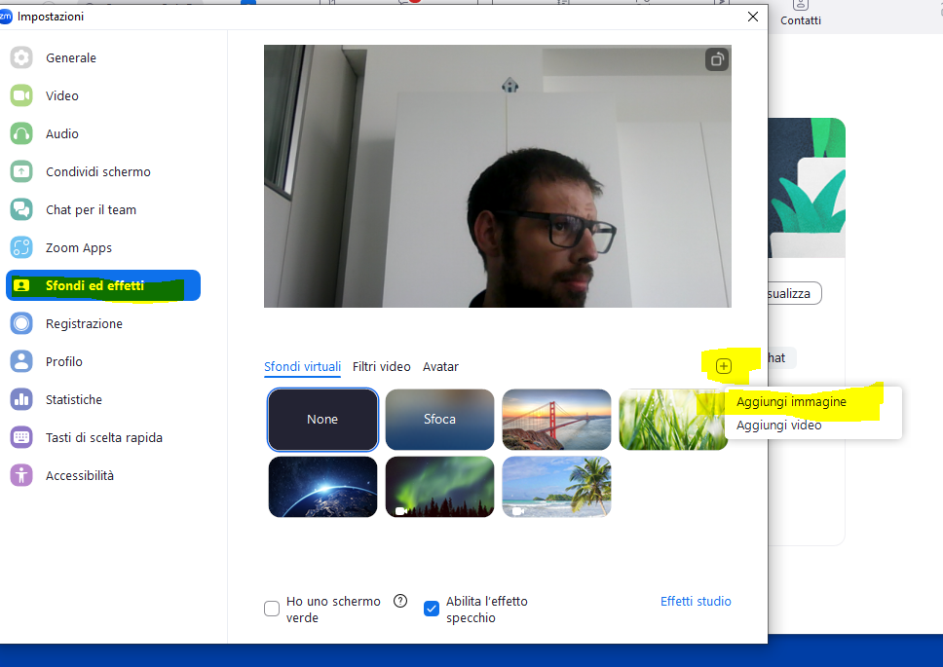Choose 'Aggiungi immagine' from the menu

coord(791,401)
